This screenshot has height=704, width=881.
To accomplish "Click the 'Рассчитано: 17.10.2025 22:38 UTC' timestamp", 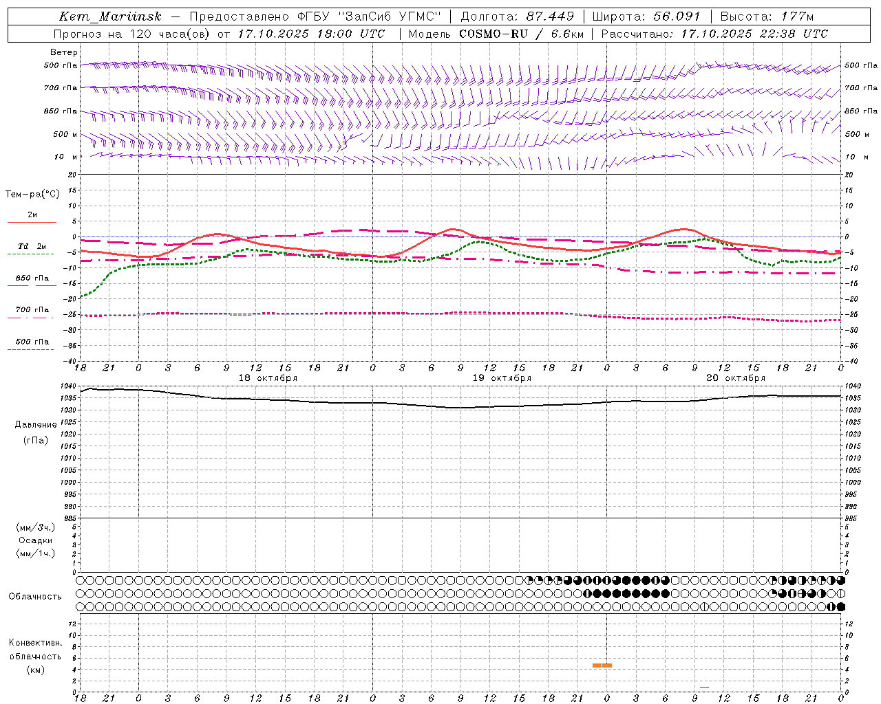I will click(x=714, y=34).
